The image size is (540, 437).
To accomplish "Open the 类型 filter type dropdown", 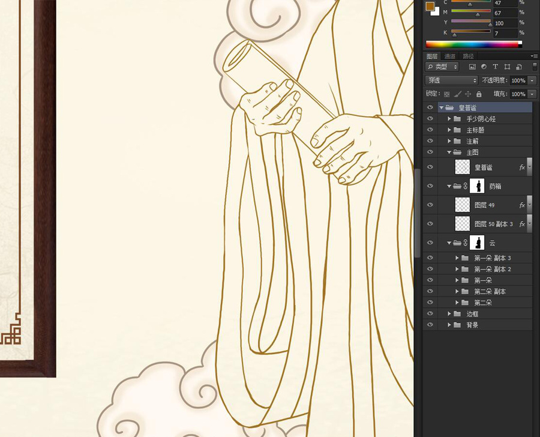I will click(x=442, y=67).
